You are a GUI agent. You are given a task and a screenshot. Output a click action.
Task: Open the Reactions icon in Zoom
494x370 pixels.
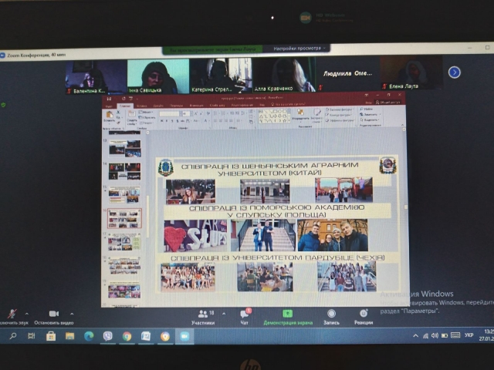[x=364, y=314]
